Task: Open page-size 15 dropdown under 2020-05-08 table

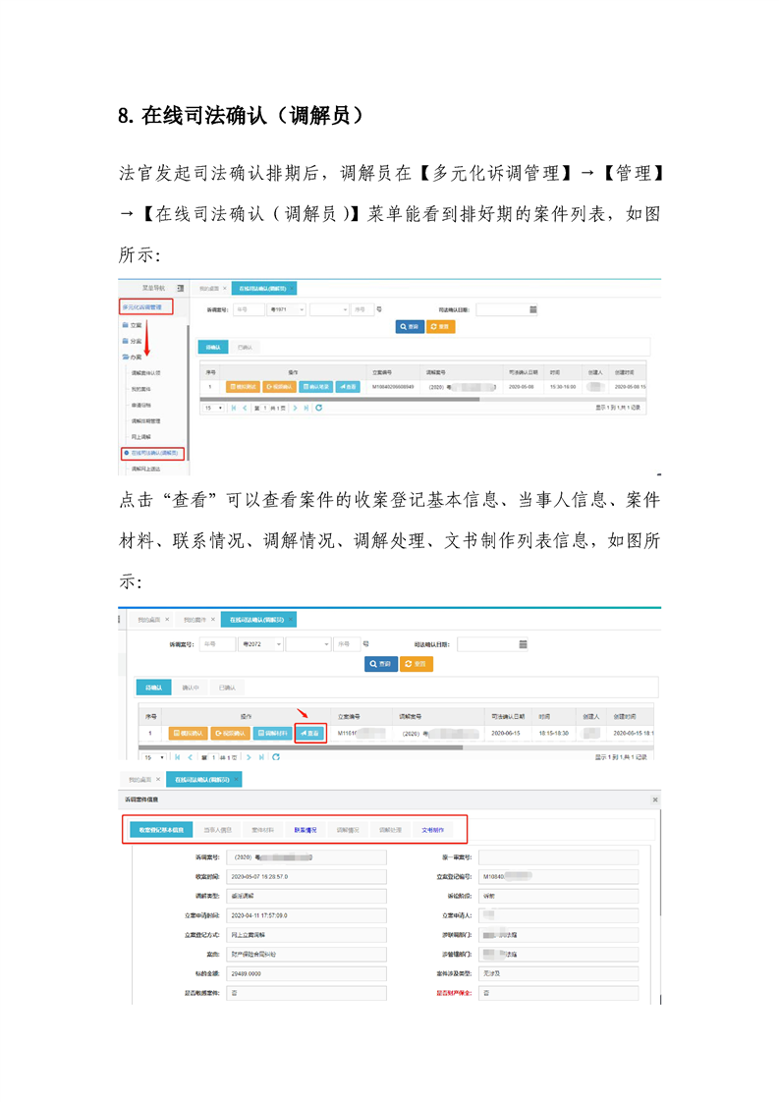Action: tap(213, 408)
